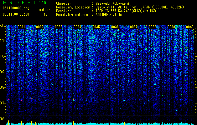Screen dimensions: 197x125
Task: Click the time marker 0037
Action: pyautogui.click(x=134, y=27)
